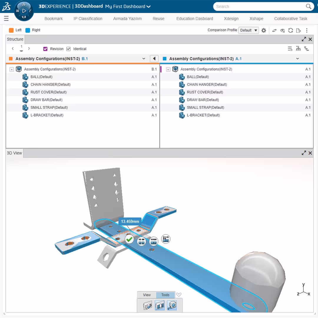Screen dimensions: 318x318
Task: Close the Structure panel
Action: [310, 39]
